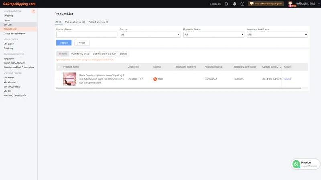Open My Member in the sidebar
This screenshot has width=321, height=180.
tap(10, 82)
